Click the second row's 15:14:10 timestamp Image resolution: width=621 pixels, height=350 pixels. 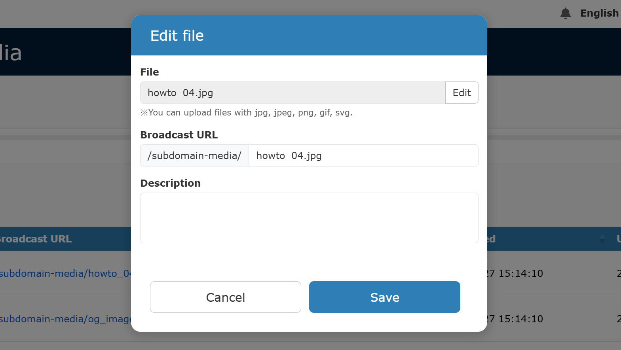pyautogui.click(x=515, y=319)
